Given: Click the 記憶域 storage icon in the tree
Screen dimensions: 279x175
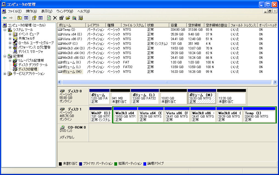Looking at the screenshot, I should coord(10,56).
